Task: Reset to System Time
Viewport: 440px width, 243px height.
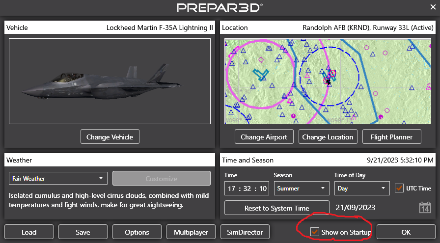Action: 276,208
